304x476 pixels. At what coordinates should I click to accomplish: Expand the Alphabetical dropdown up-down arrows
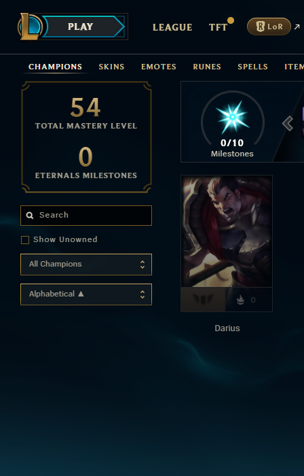click(x=142, y=294)
